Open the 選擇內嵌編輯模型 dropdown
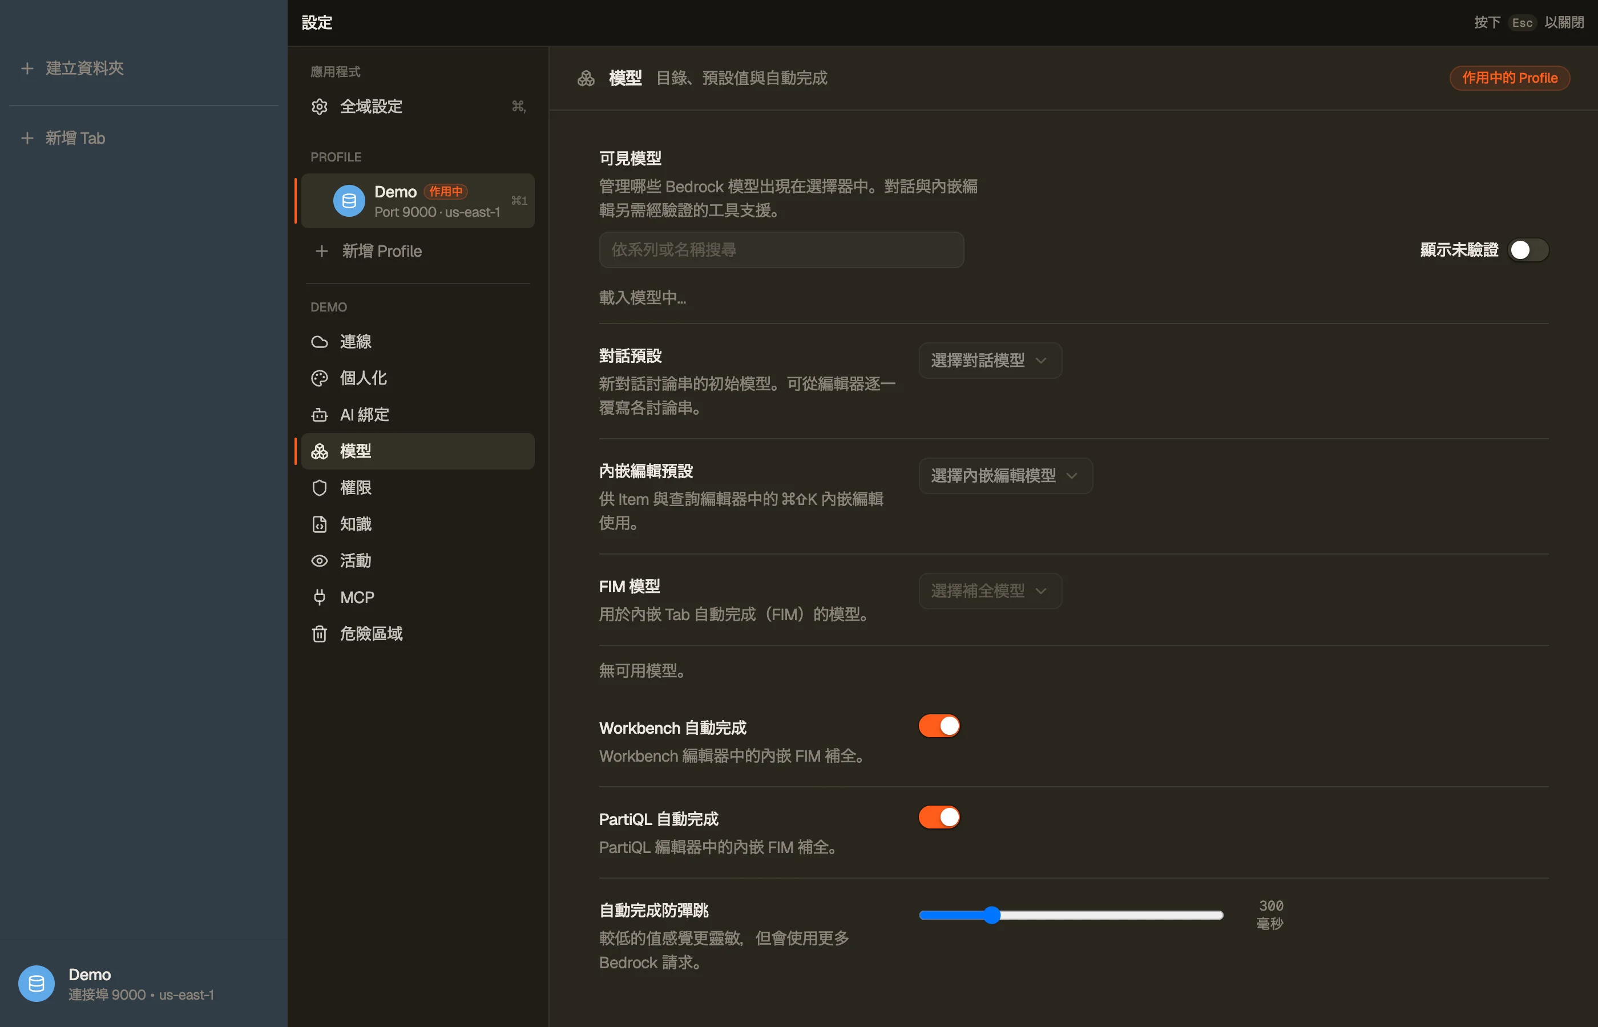The image size is (1598, 1027). [1005, 475]
